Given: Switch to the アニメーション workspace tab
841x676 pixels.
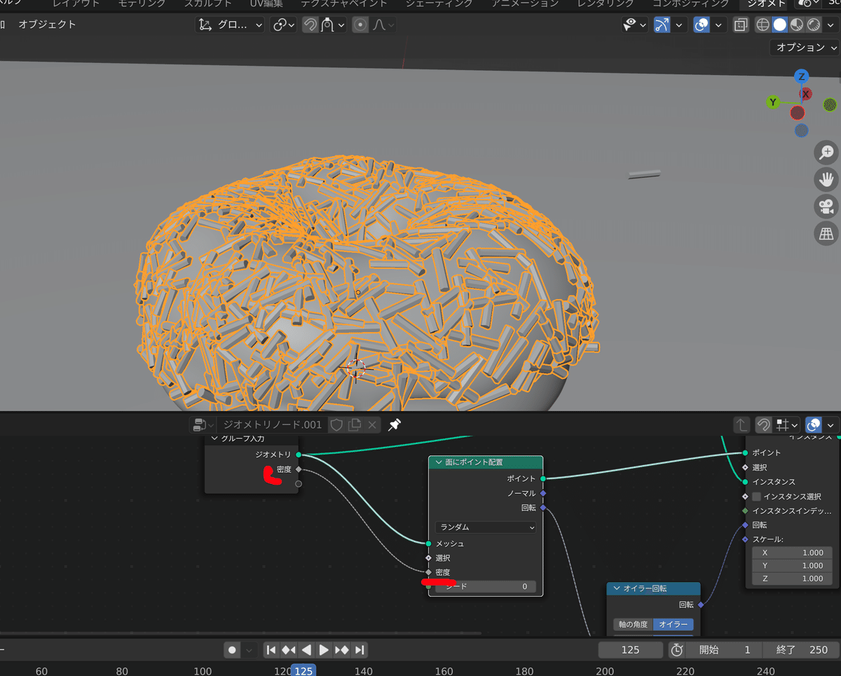Looking at the screenshot, I should coord(525,4).
